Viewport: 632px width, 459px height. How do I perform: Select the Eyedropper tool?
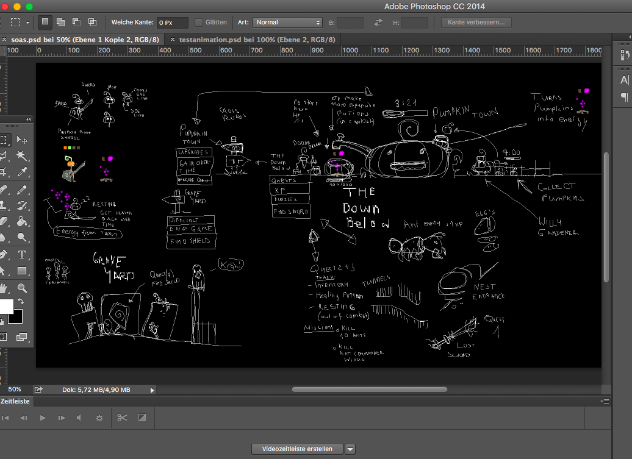(22, 172)
